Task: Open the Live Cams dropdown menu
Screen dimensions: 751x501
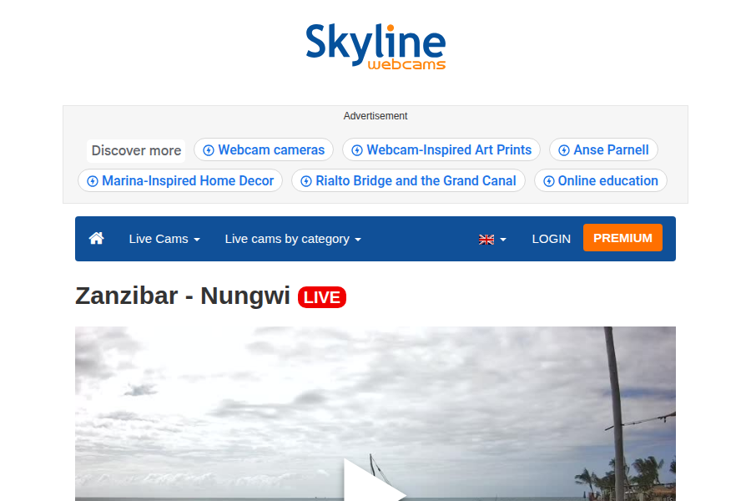Action: click(x=164, y=239)
